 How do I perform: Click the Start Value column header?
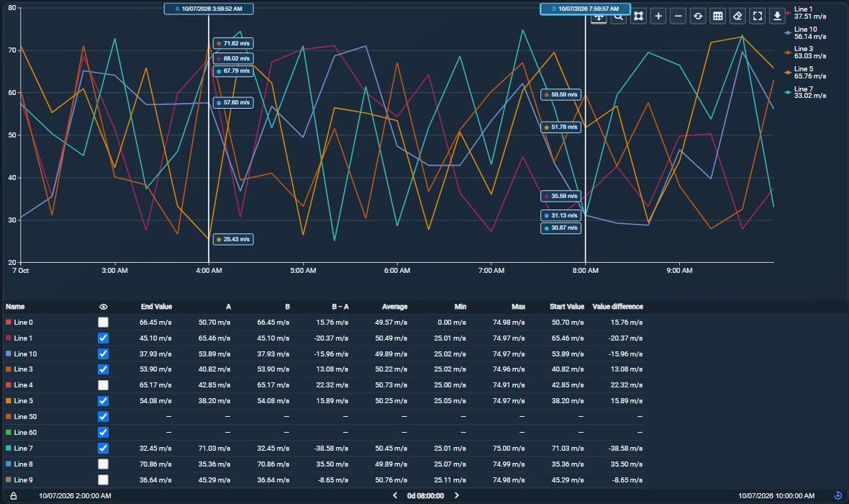click(x=567, y=307)
